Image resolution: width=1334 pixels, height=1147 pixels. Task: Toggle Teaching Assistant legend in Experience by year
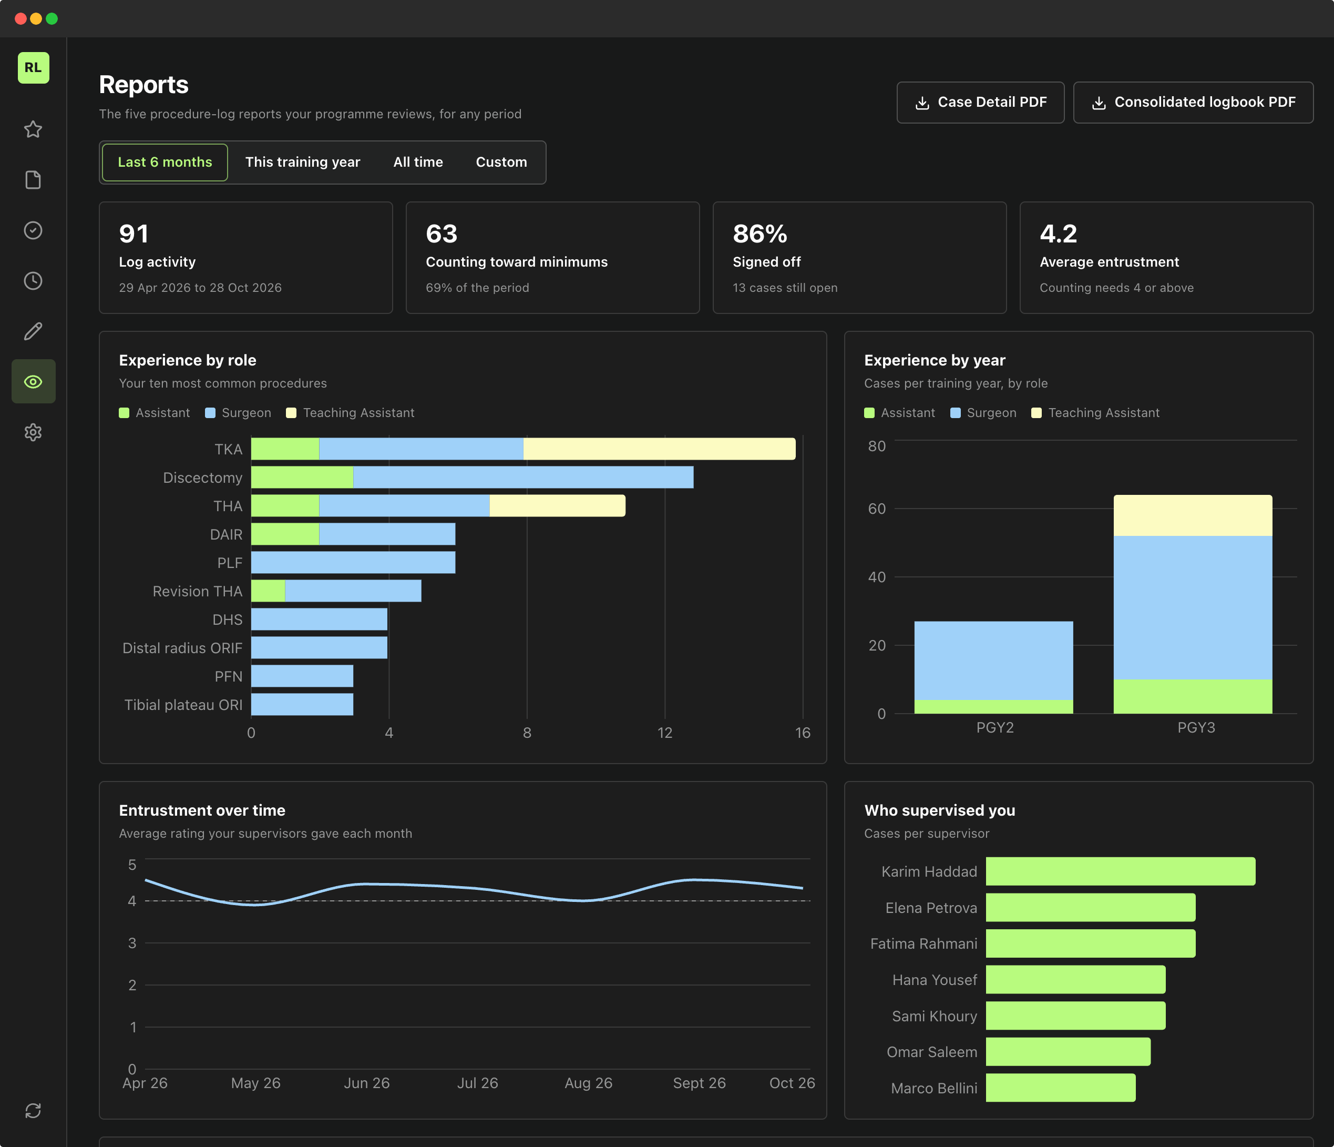pyautogui.click(x=1095, y=413)
